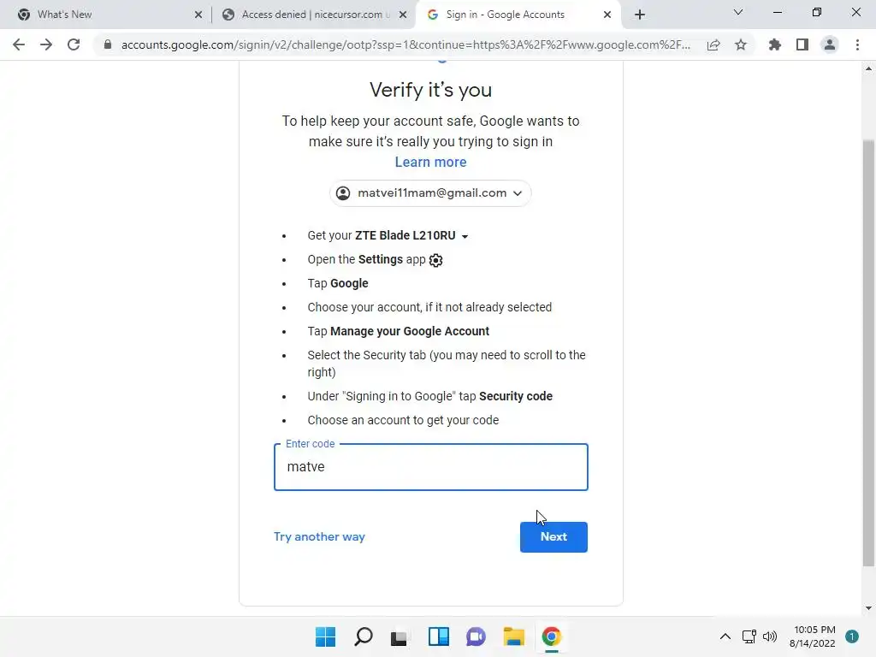Viewport: 876px width, 657px height.
Task: Open File Explorer from taskbar
Action: [x=513, y=636]
